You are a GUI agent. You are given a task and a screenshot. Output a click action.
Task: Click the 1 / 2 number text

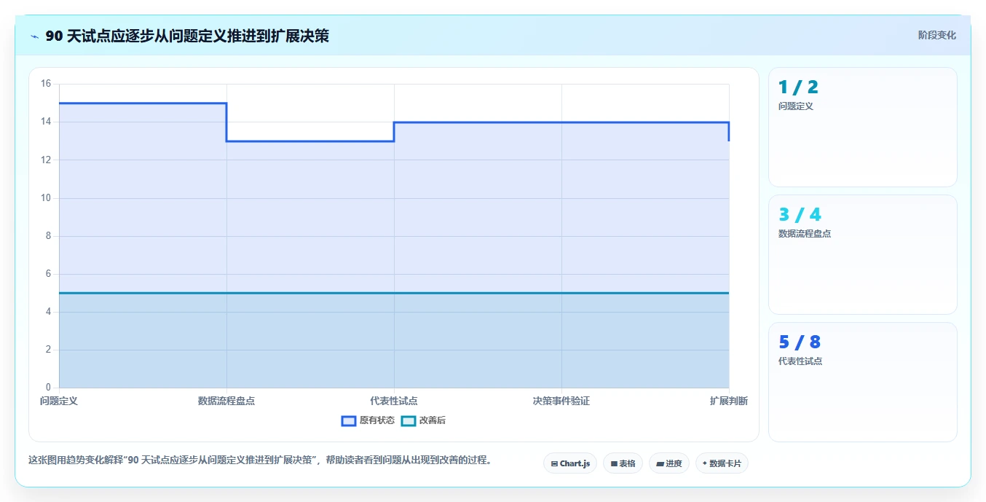[798, 87]
